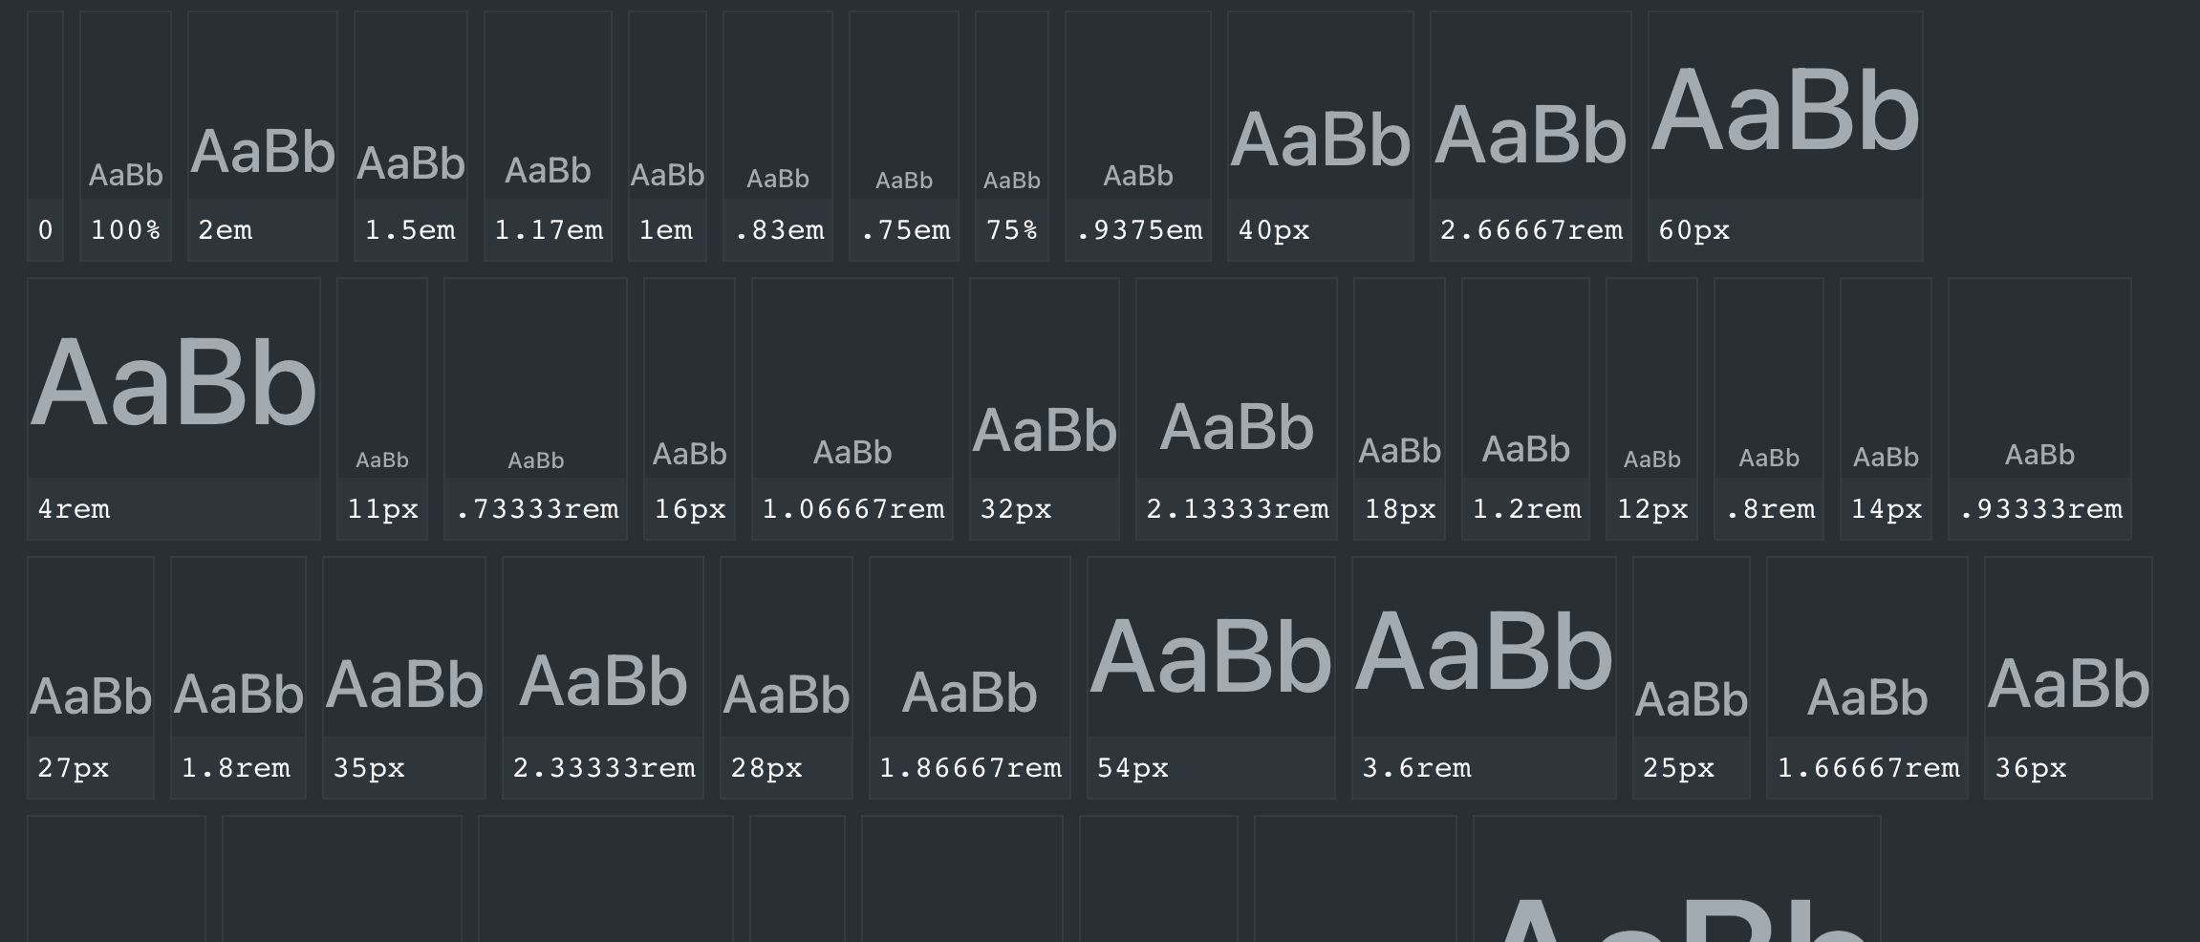
Task: Click the 2.66667rem font sample
Action: 1530,137
